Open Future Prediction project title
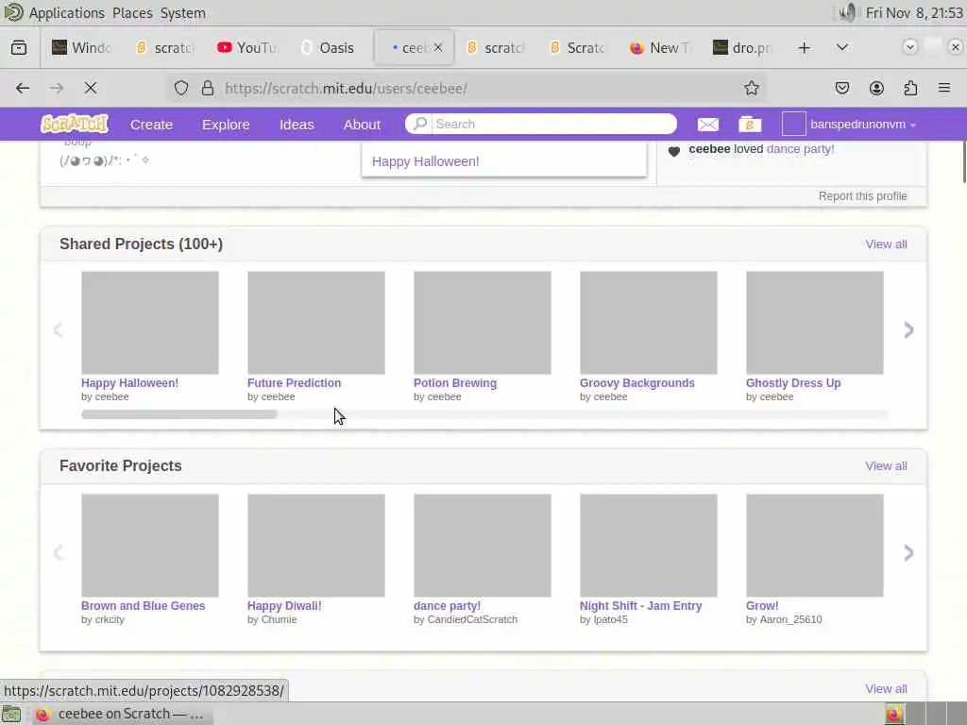The width and height of the screenshot is (967, 725). tap(295, 383)
